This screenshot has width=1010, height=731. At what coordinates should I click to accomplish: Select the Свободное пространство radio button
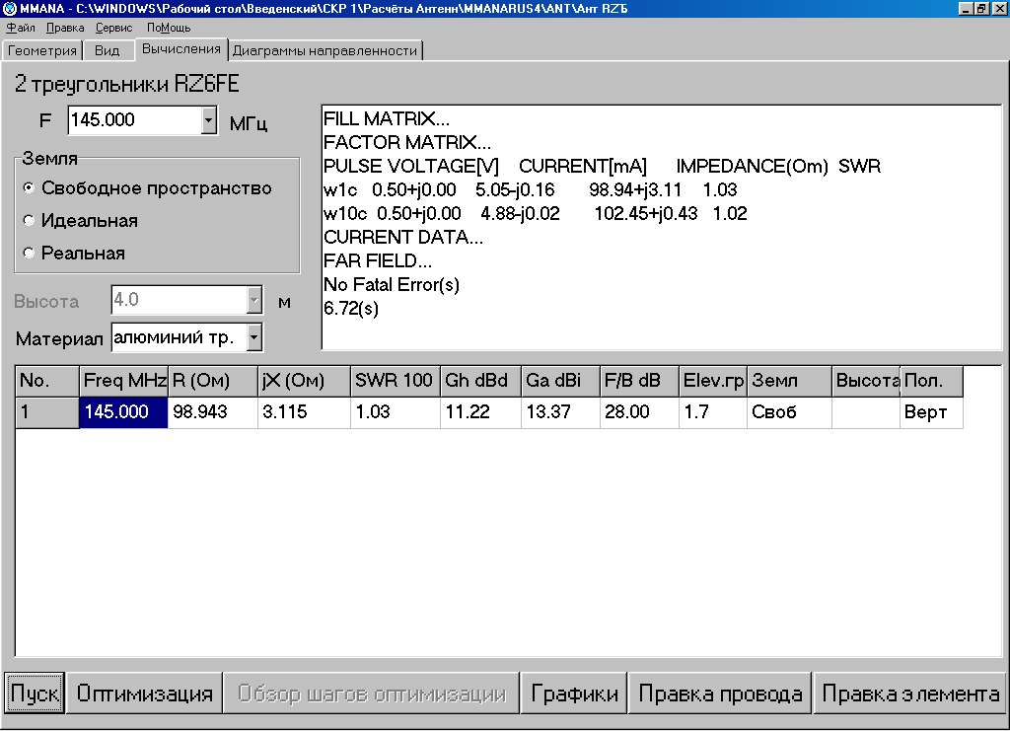click(30, 187)
